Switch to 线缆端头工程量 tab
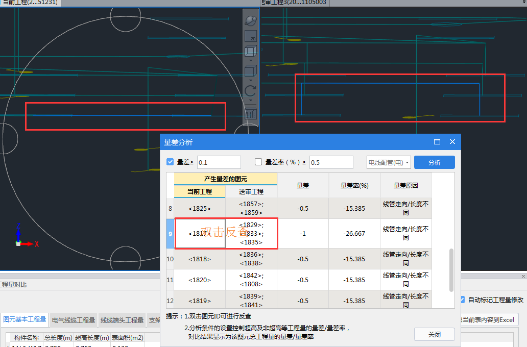Screen dimensions: 527x347 122,320
